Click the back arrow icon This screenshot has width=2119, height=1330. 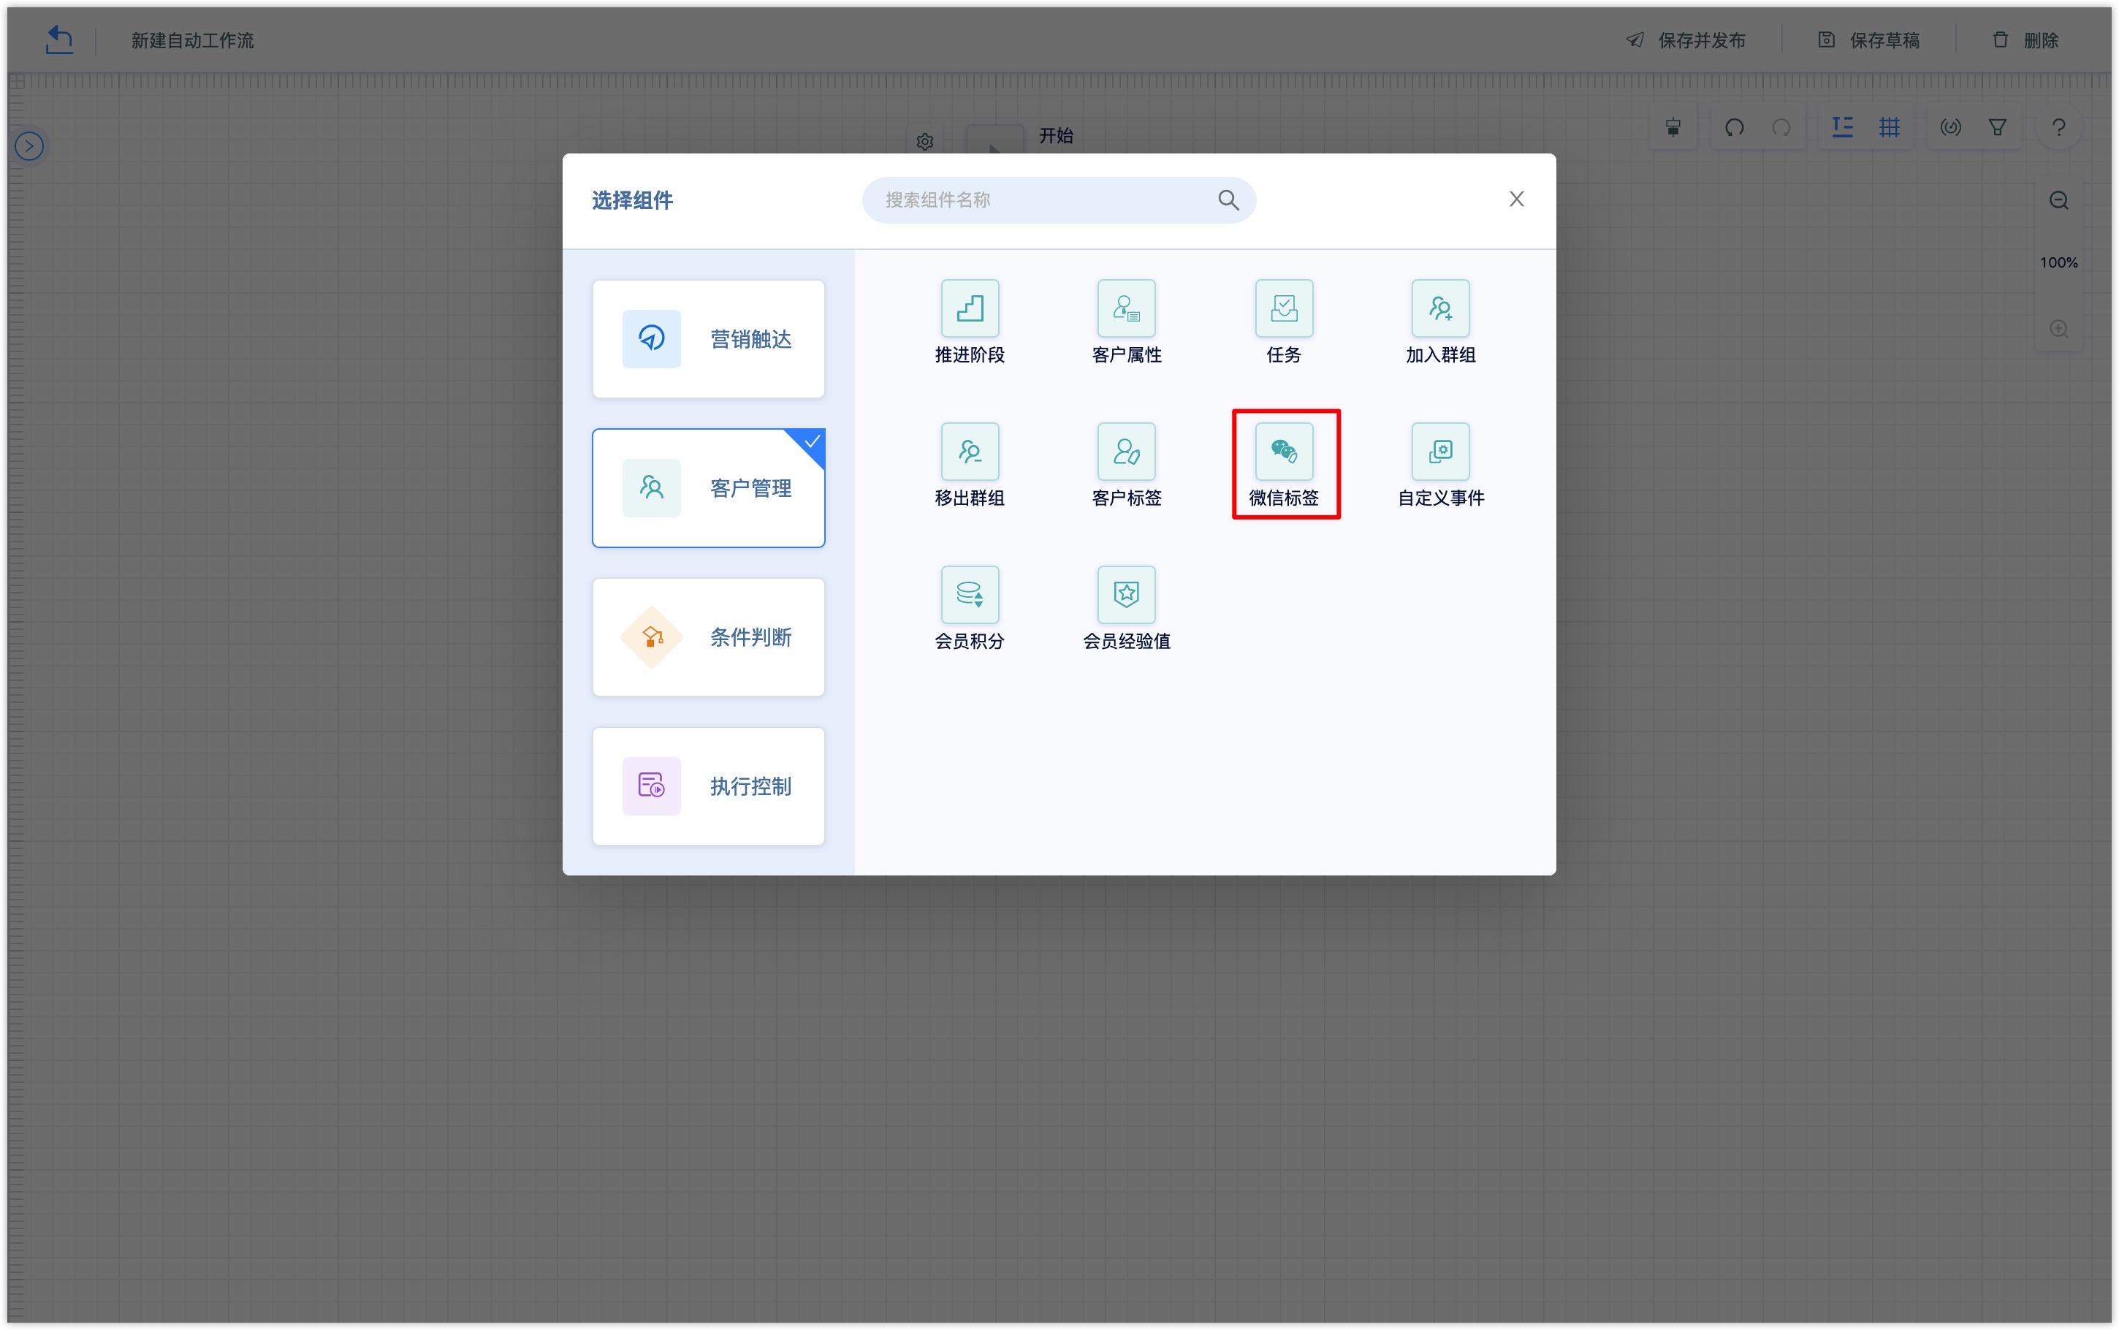[x=59, y=39]
